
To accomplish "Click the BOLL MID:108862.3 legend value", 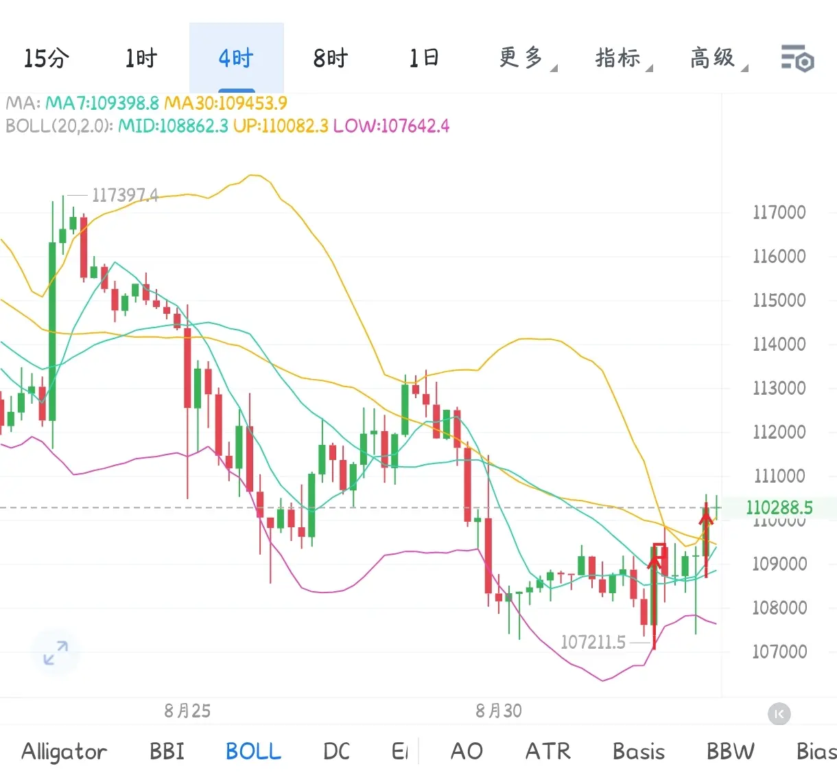I will coord(173,126).
